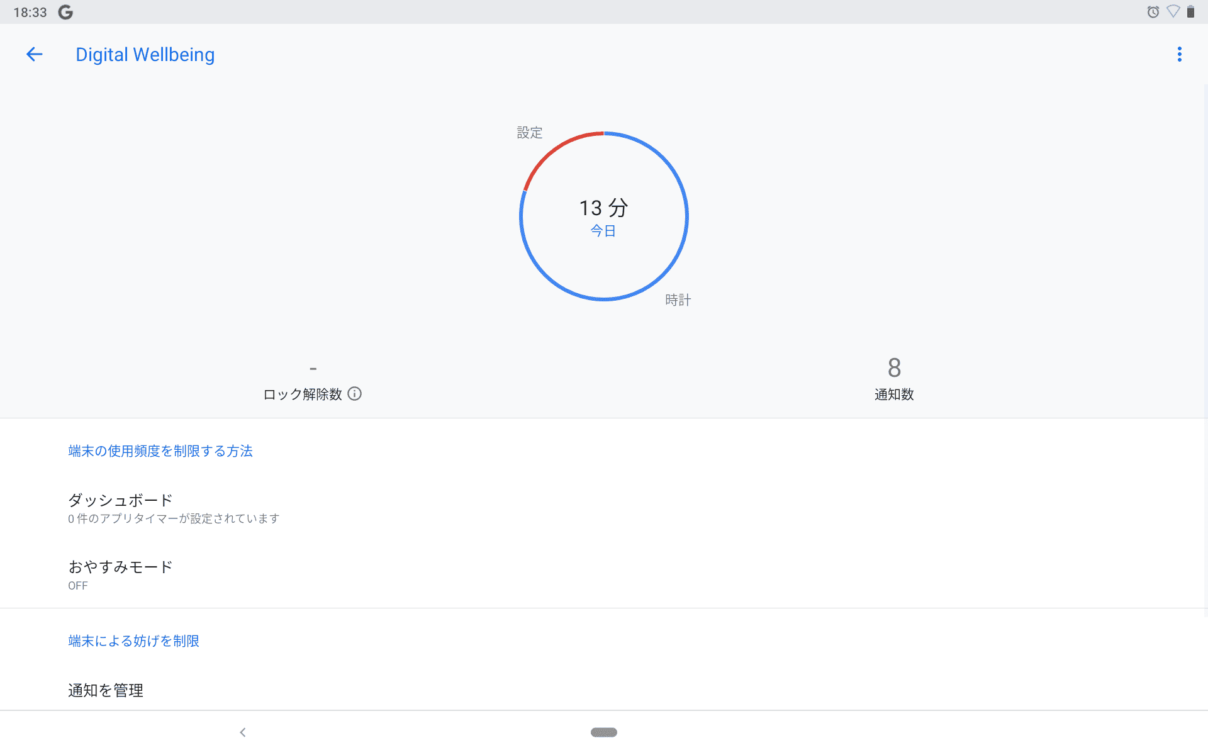Open the overflow menu with three dots
The image size is (1208, 755).
pos(1180,55)
